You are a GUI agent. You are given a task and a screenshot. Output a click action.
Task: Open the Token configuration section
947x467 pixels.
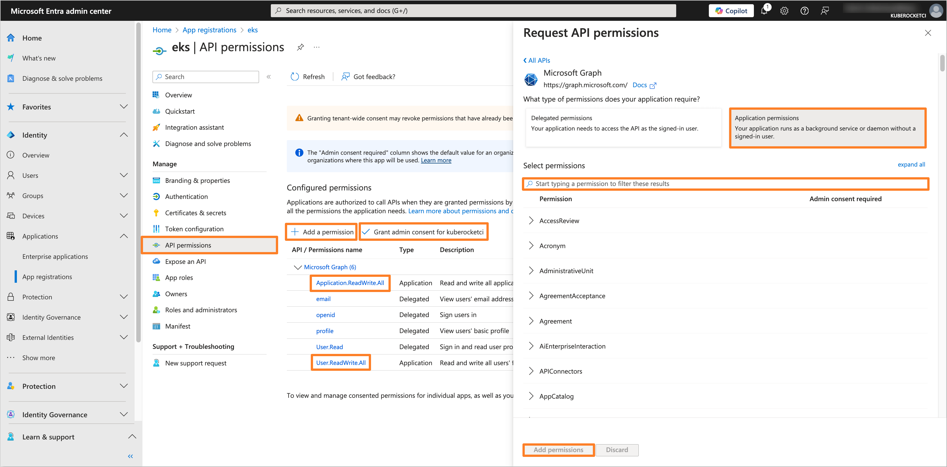click(x=194, y=228)
